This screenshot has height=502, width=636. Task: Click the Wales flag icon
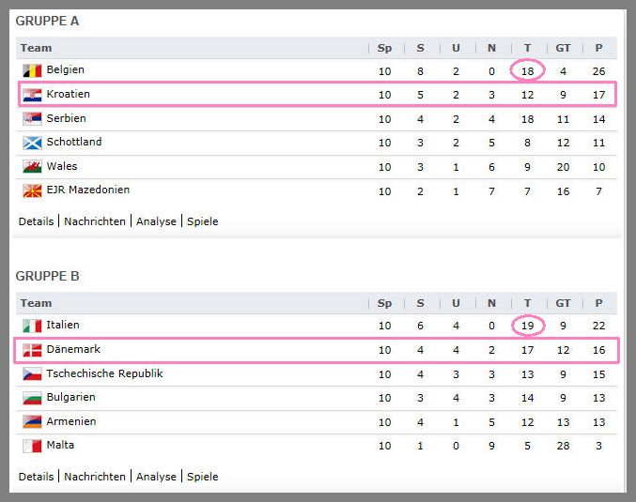tap(32, 167)
